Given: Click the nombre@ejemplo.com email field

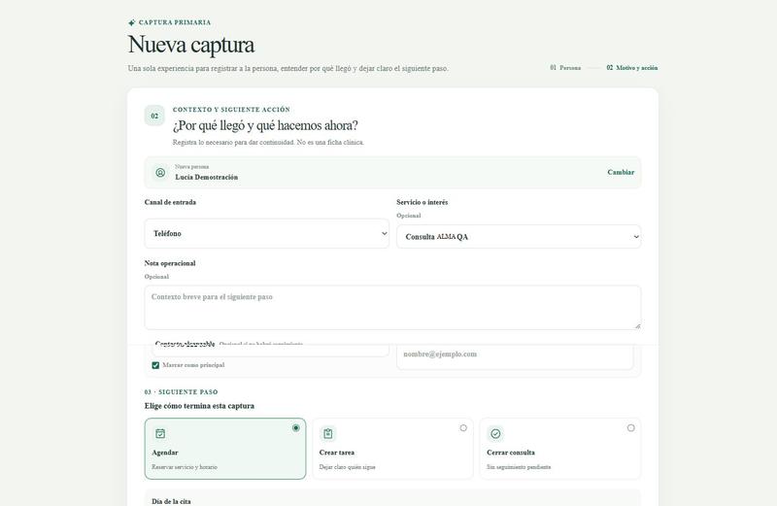Looking at the screenshot, I should (515, 354).
